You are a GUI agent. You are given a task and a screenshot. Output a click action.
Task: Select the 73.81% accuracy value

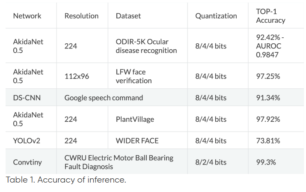point(268,141)
